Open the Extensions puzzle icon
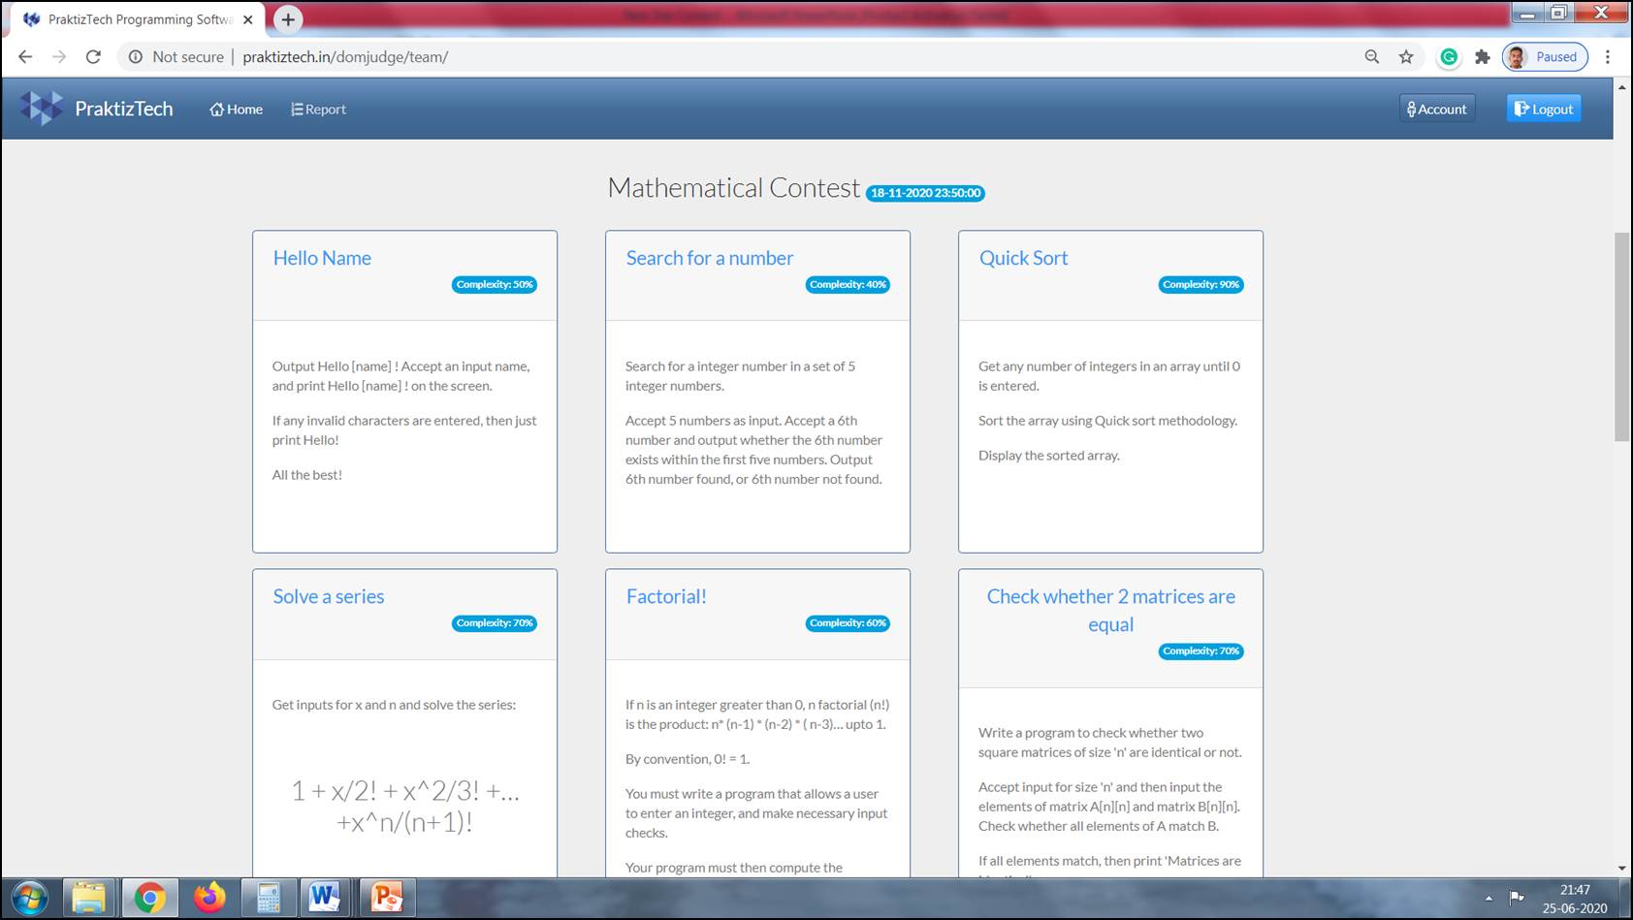 1482,57
